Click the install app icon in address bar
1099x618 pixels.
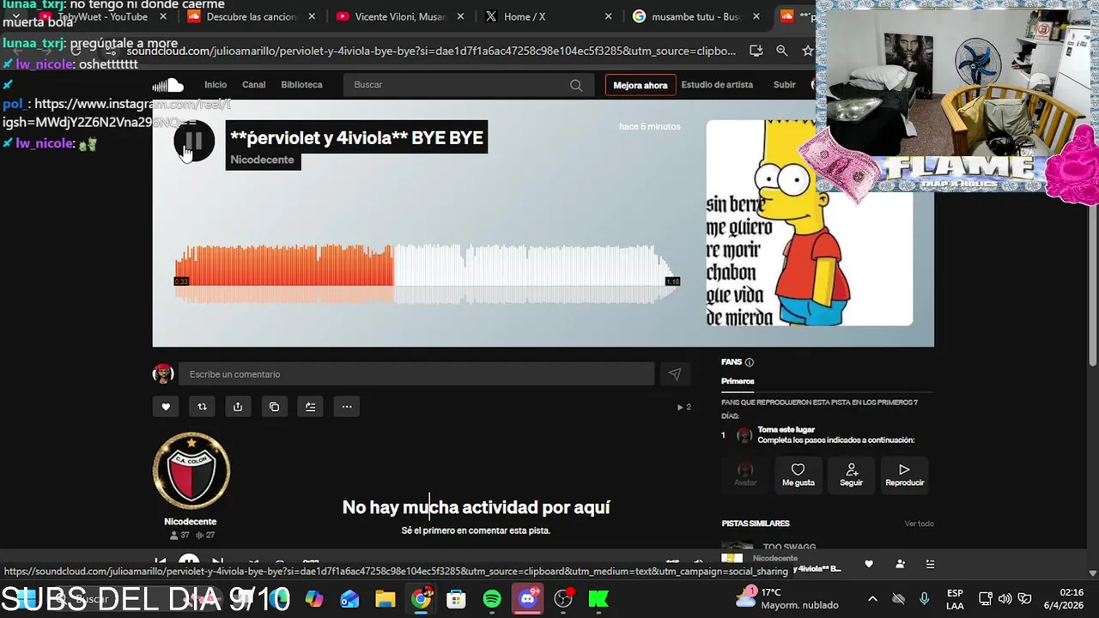pyautogui.click(x=756, y=51)
